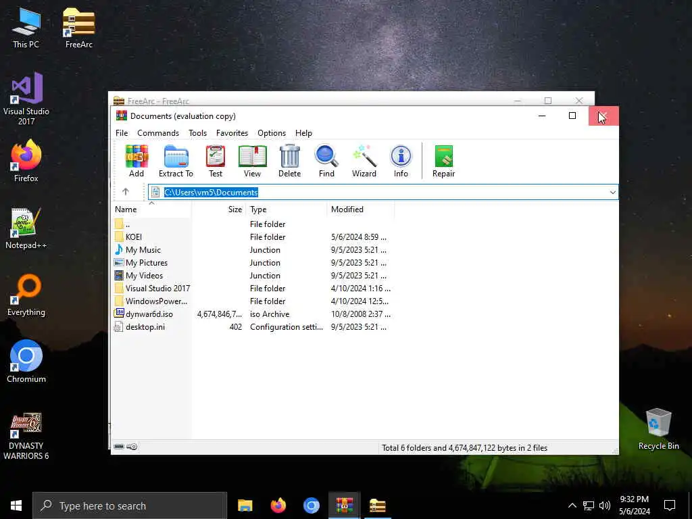Screen dimensions: 692x519
Task: Open the File menu
Action: tap(122, 133)
